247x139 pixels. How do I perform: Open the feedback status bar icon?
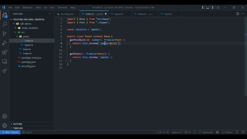tap(237, 132)
